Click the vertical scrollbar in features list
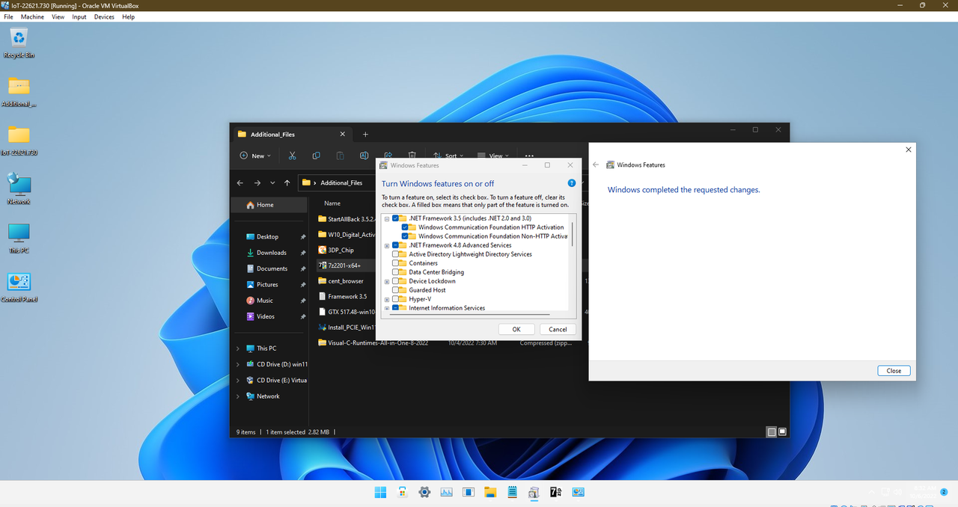 tap(573, 233)
